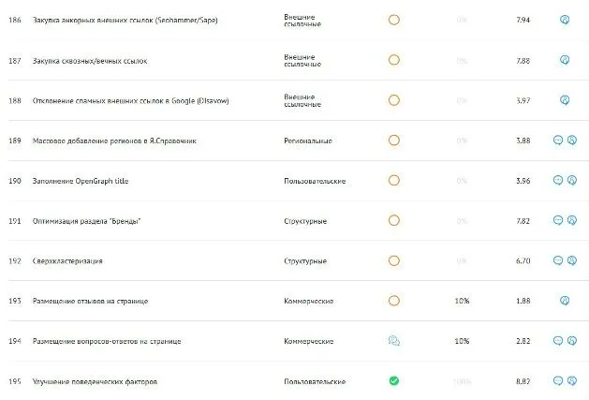Open task Улучшение поведенческих факторов
This screenshot has width=589, height=400.
pyautogui.click(x=95, y=381)
